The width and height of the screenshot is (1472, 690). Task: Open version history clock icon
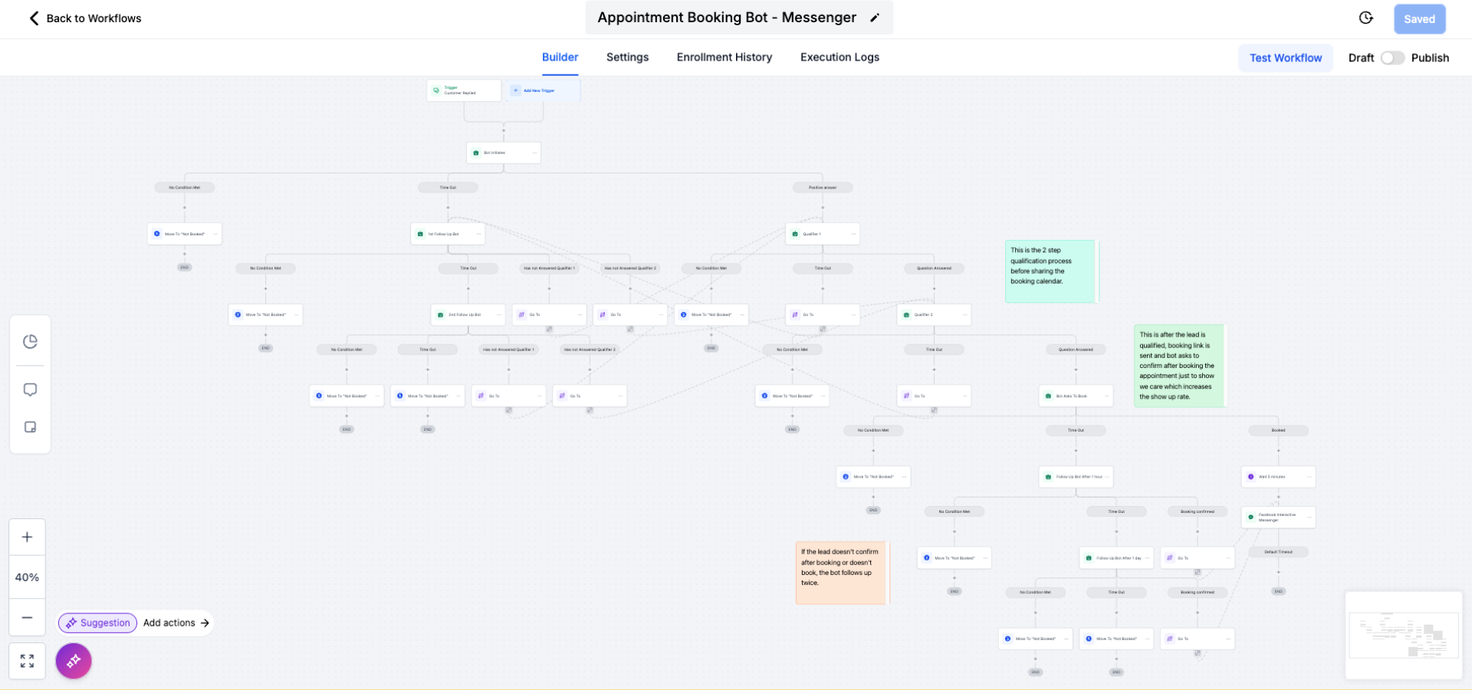[1366, 18]
